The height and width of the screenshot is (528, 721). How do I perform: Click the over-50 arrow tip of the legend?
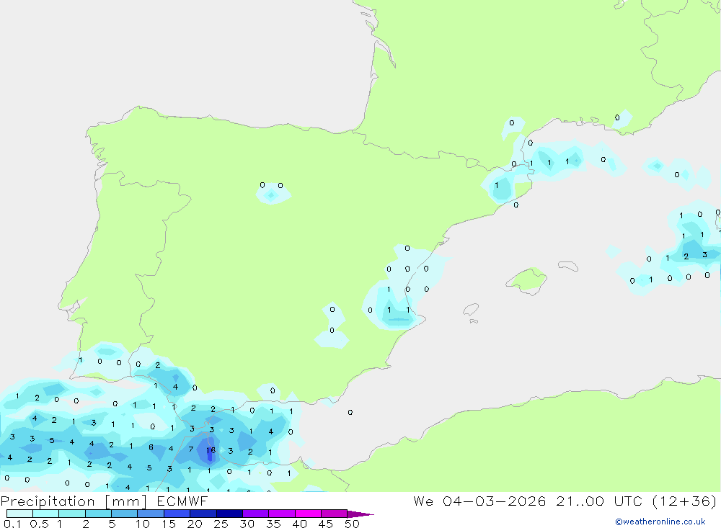tap(360, 514)
